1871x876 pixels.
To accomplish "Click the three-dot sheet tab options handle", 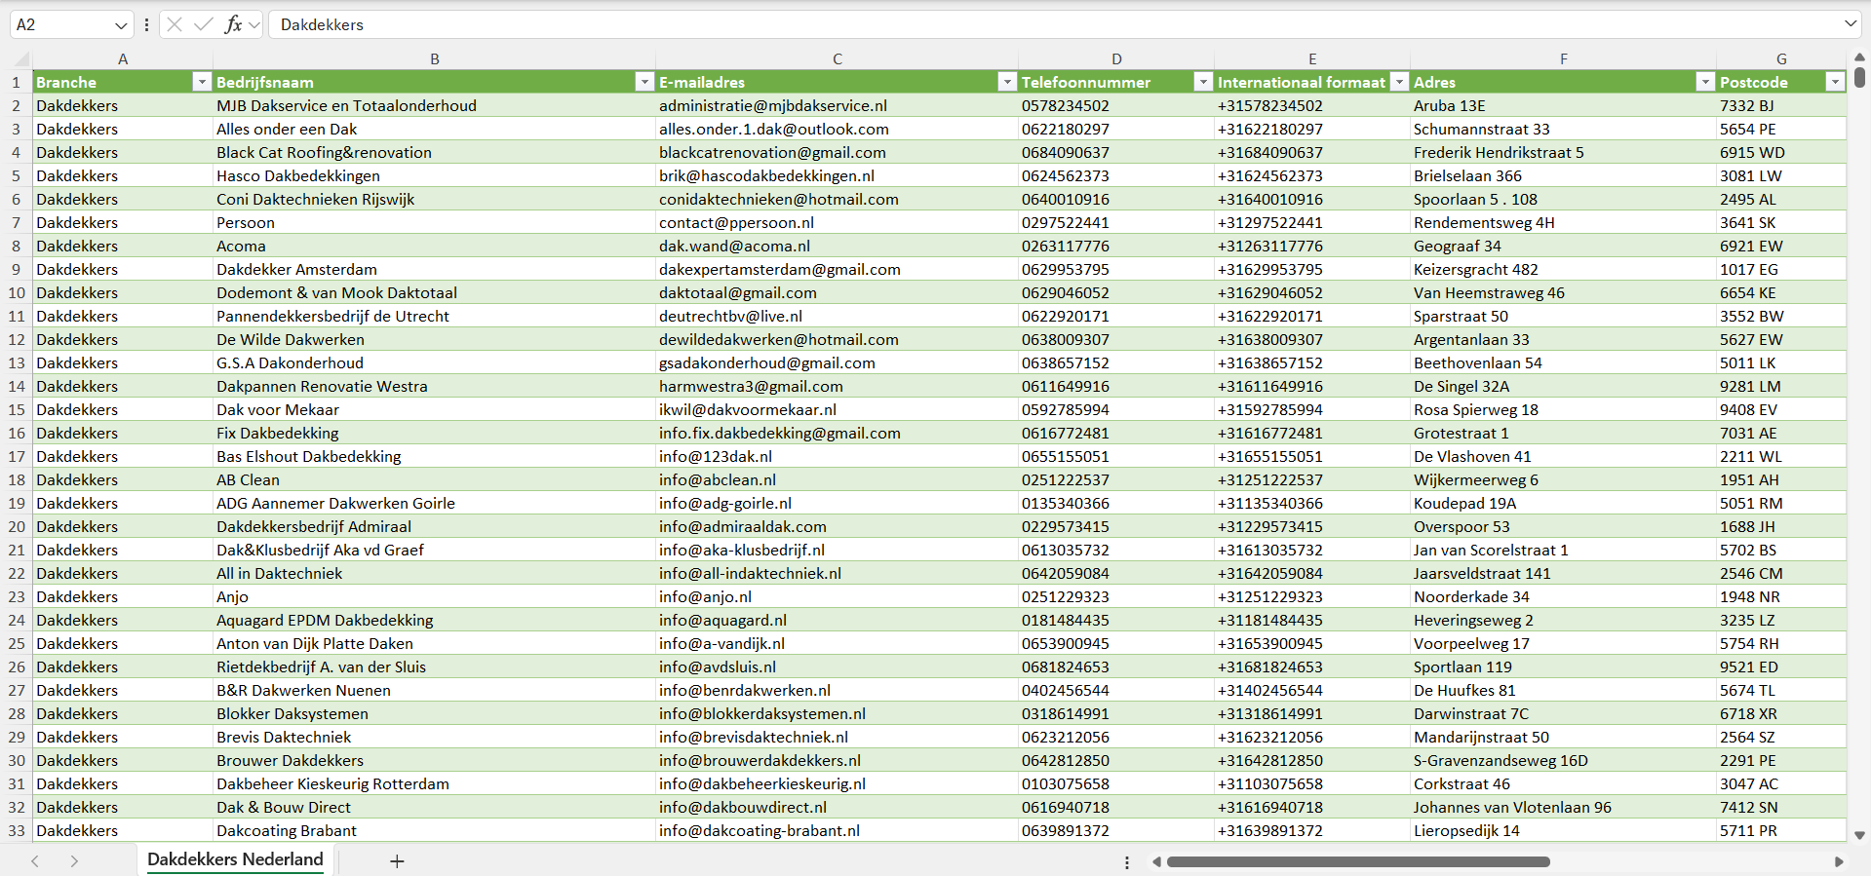I will pos(1127,861).
